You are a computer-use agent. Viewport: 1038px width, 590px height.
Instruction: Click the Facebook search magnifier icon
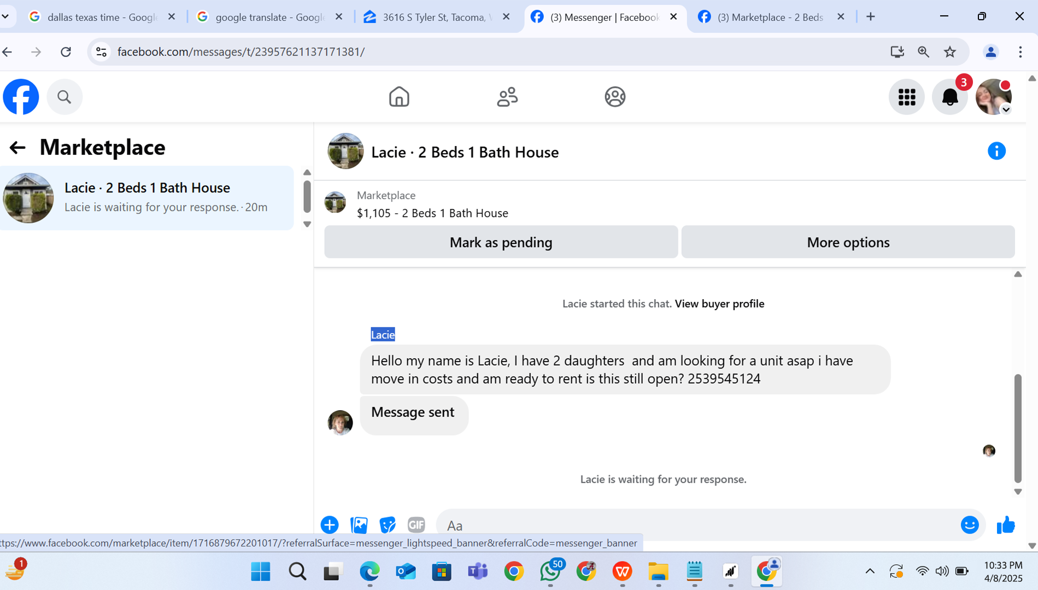point(64,97)
